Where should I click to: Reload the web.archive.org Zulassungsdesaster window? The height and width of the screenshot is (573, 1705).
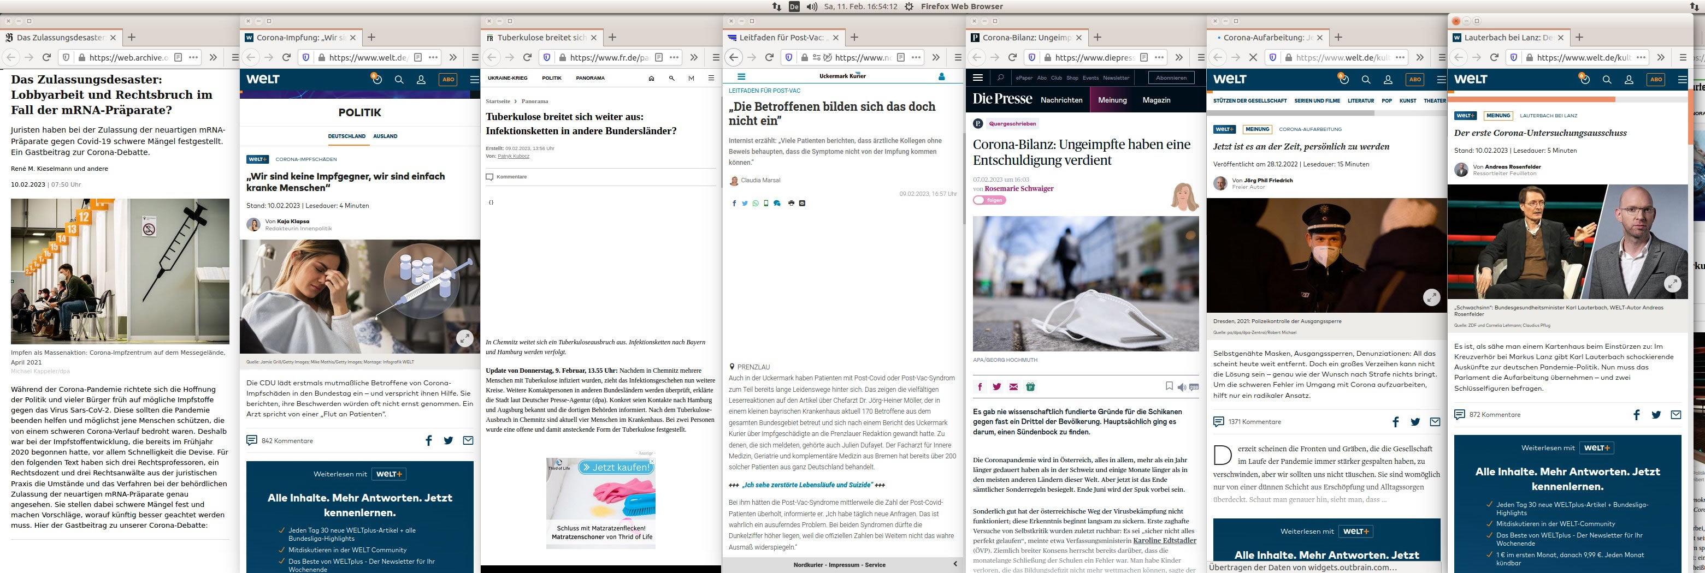pyautogui.click(x=47, y=57)
